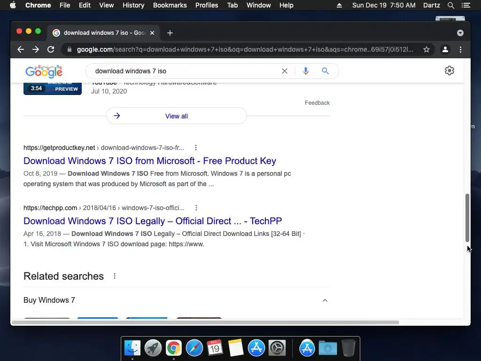Open the History menu
This screenshot has width=481, height=361.
pos(133,5)
